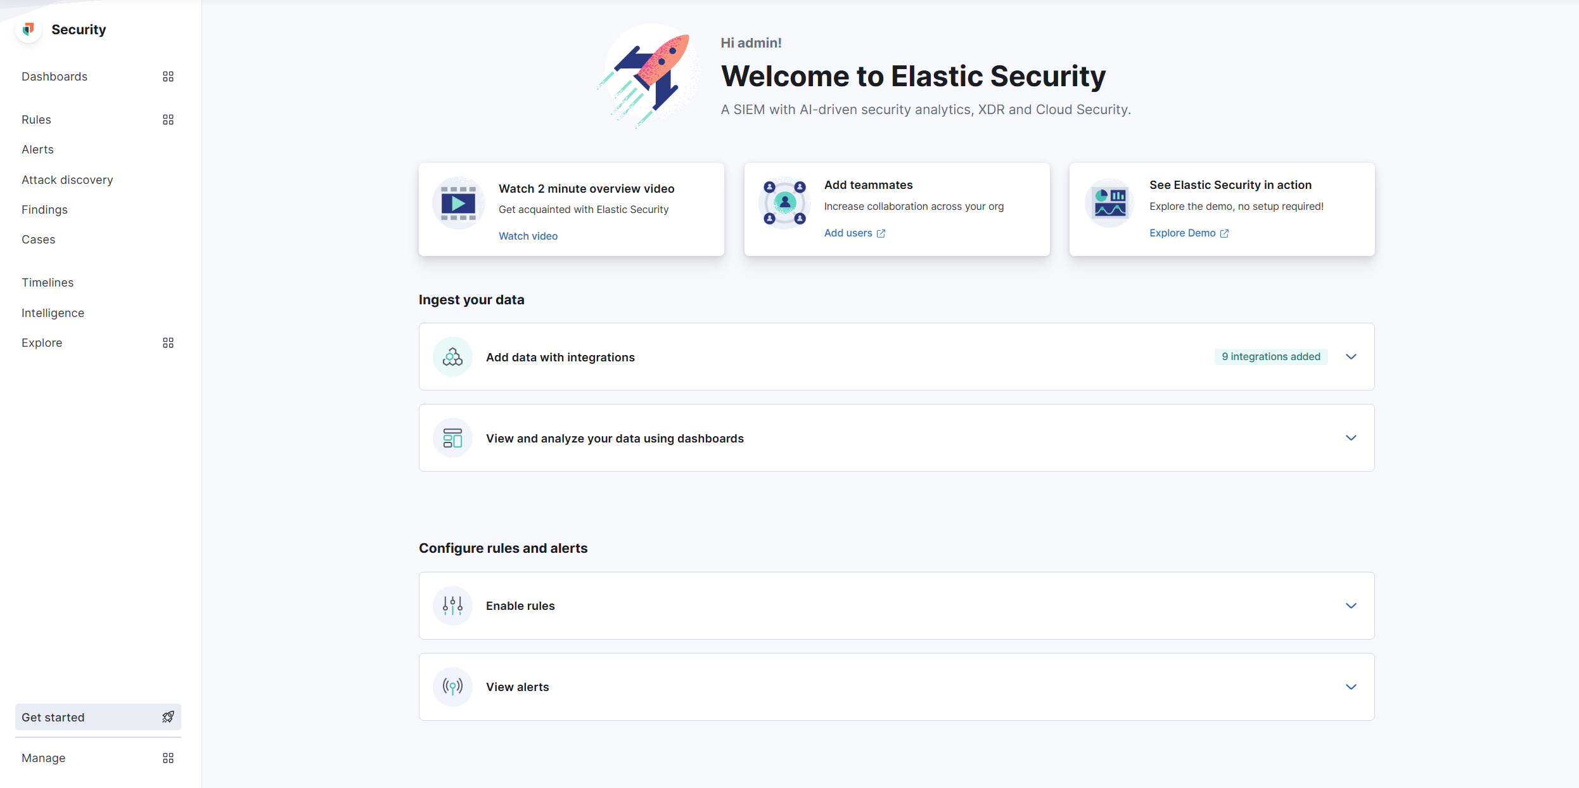Click the Get started rocket icon
The height and width of the screenshot is (788, 1579).
tap(168, 717)
